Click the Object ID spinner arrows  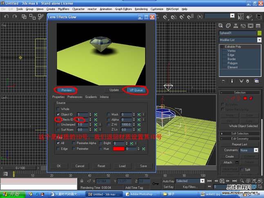[90, 115]
